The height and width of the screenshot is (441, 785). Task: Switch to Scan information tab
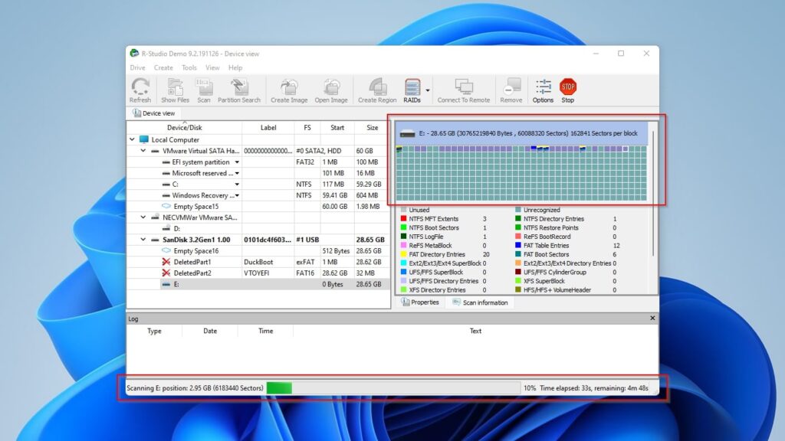[480, 302]
